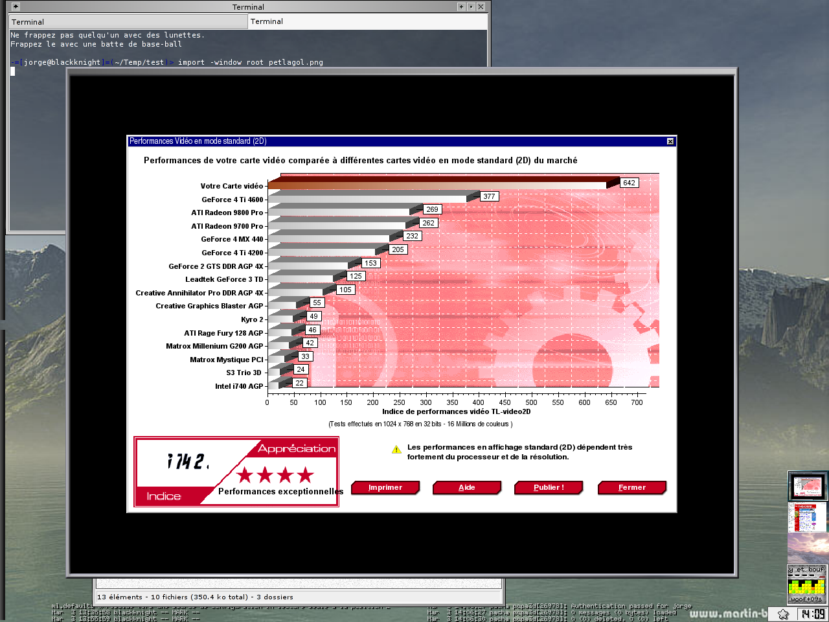
Task: Click the Kyro 2 label
Action: tap(253, 319)
